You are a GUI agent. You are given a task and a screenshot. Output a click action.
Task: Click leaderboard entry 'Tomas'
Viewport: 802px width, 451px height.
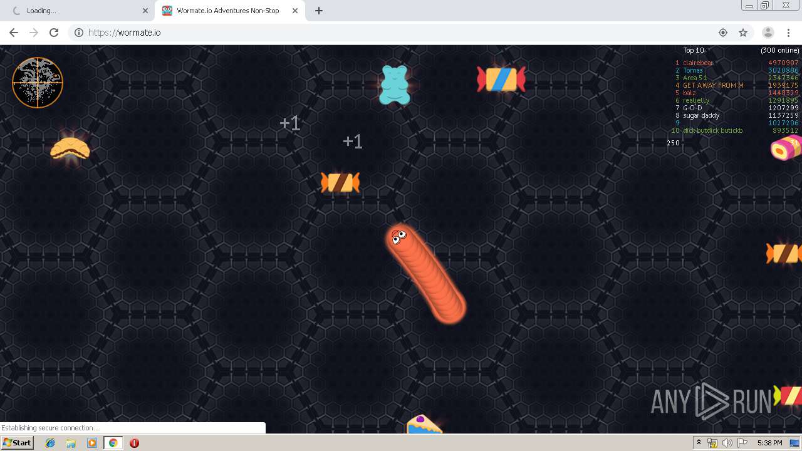tap(693, 70)
